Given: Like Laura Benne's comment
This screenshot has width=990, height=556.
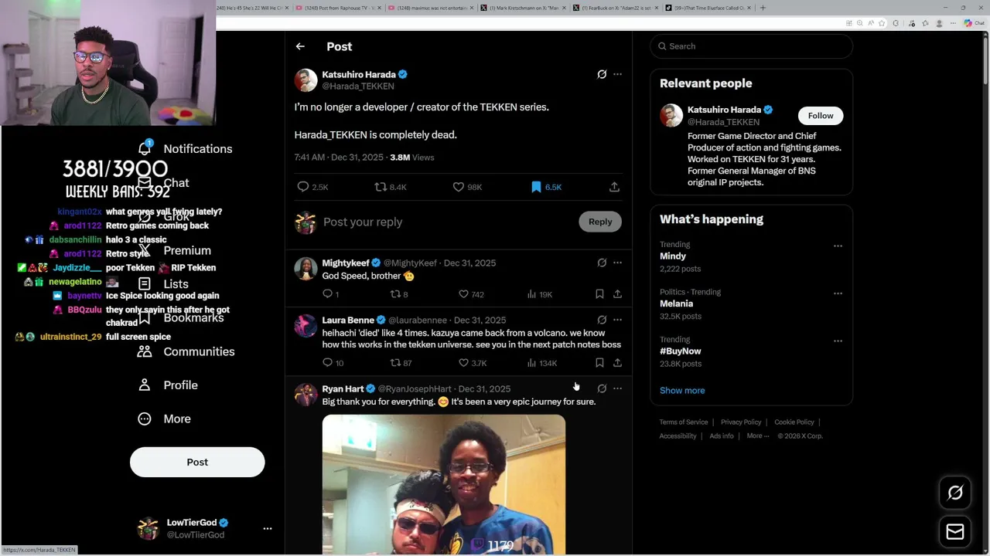Looking at the screenshot, I should point(473,363).
